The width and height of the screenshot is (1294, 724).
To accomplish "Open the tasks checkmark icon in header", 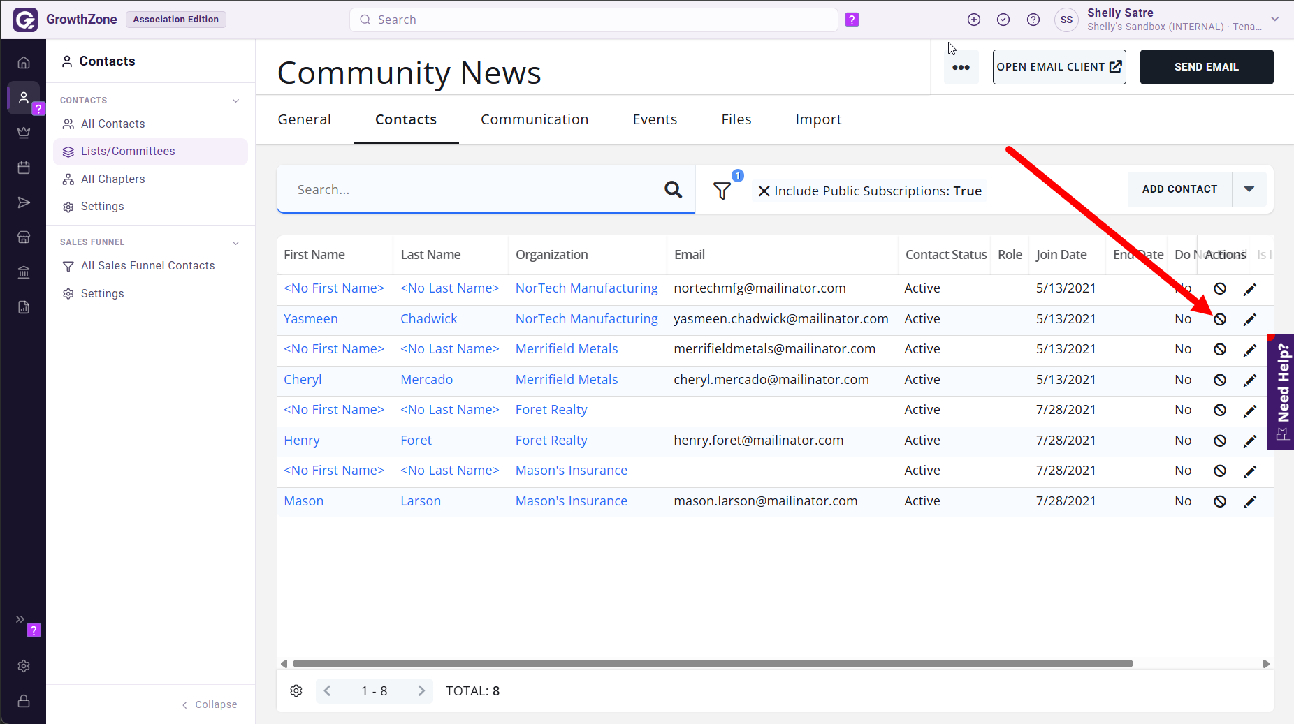I will 1003,20.
